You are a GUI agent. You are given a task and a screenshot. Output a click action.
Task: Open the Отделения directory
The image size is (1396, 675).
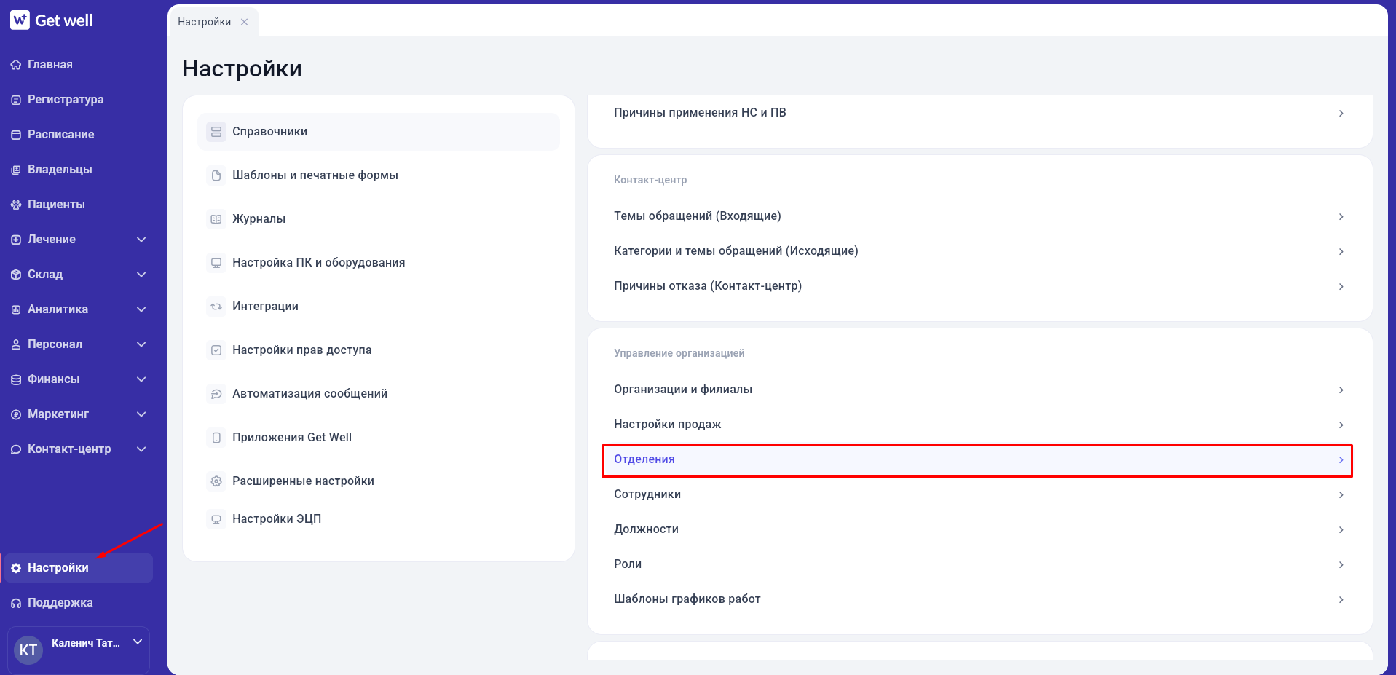click(977, 459)
